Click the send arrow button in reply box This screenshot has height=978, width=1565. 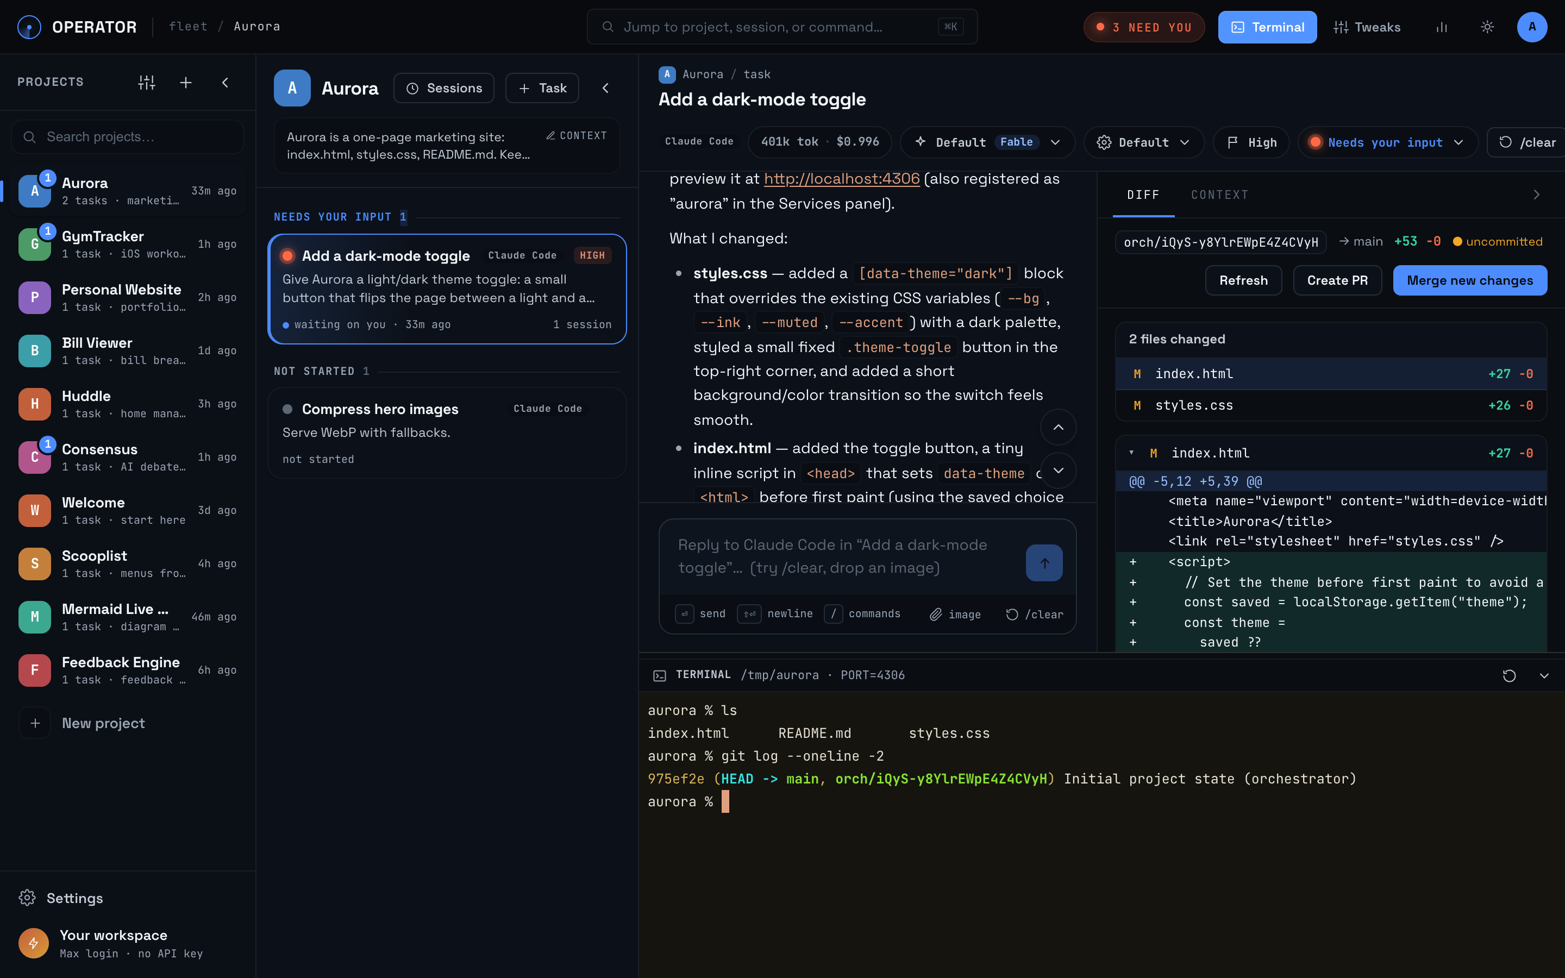pyautogui.click(x=1044, y=563)
